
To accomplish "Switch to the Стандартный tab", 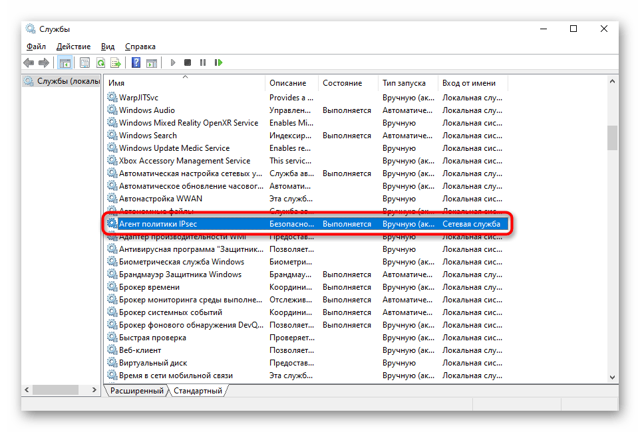I will tap(198, 391).
